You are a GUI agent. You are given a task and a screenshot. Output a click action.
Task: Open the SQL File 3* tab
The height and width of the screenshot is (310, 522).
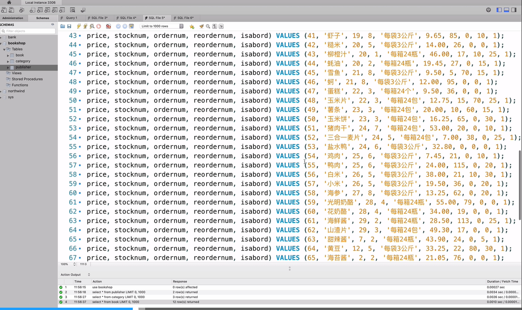99,18
